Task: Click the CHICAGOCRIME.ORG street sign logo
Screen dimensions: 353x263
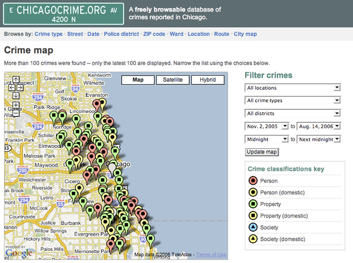Action: click(x=64, y=14)
